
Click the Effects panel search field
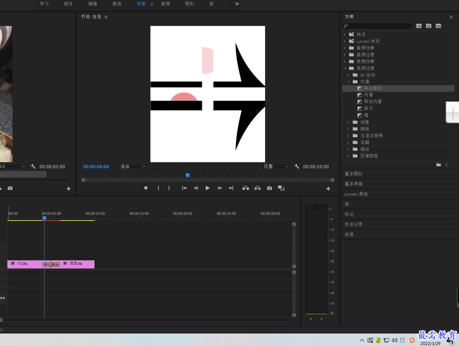tap(377, 26)
